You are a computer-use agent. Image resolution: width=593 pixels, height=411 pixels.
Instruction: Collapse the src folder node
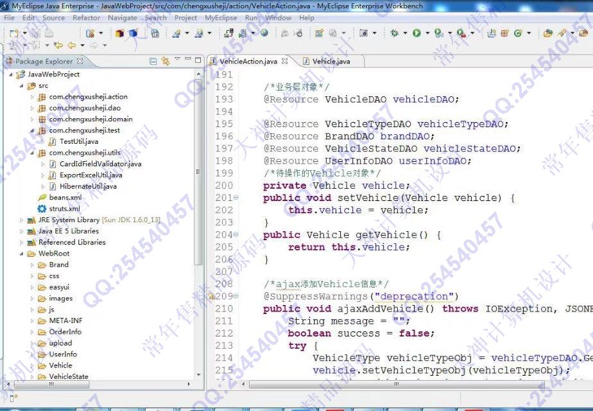(x=22, y=86)
